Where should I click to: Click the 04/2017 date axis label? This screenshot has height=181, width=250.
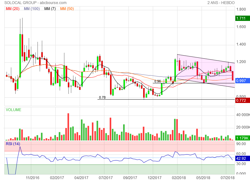tap(81, 178)
